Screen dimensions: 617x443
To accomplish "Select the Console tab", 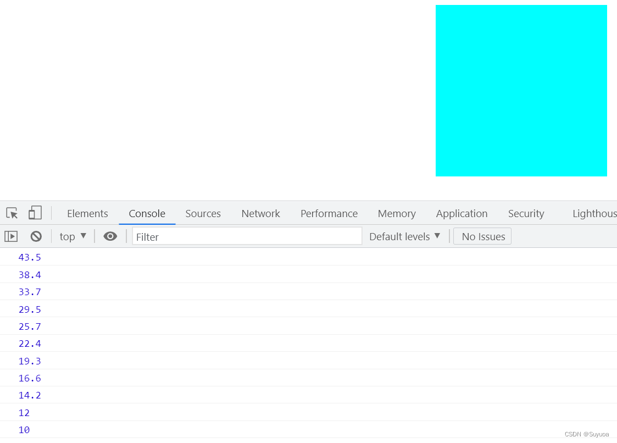I will (147, 213).
